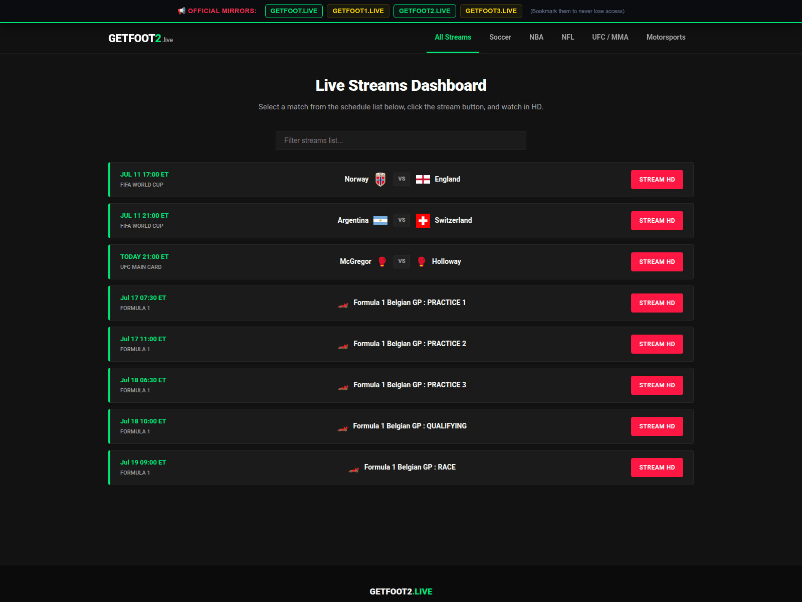Click the McGregor fighter name
802x602 pixels.
pyautogui.click(x=355, y=261)
